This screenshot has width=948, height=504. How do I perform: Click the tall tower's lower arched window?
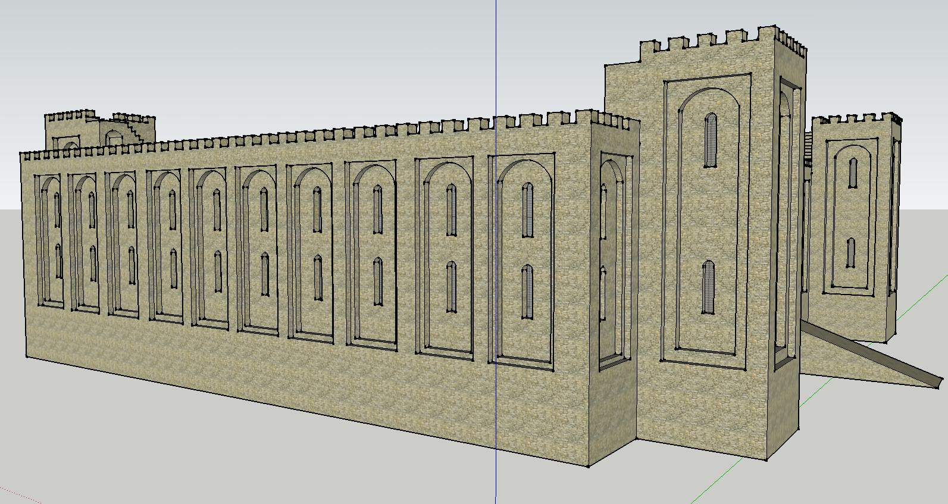pyautogui.click(x=708, y=287)
